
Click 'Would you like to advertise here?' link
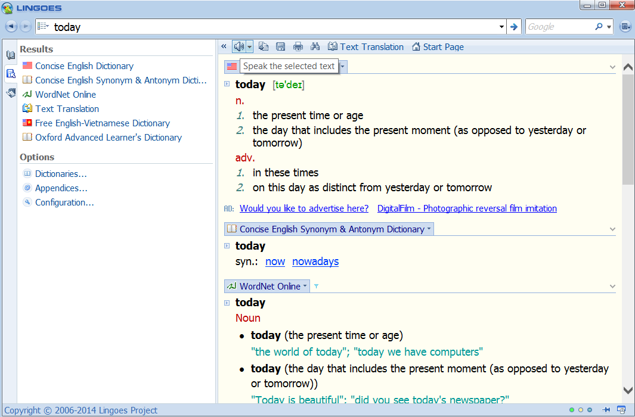[304, 208]
